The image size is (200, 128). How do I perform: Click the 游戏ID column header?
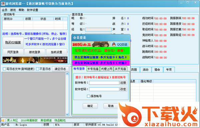pos(13,19)
